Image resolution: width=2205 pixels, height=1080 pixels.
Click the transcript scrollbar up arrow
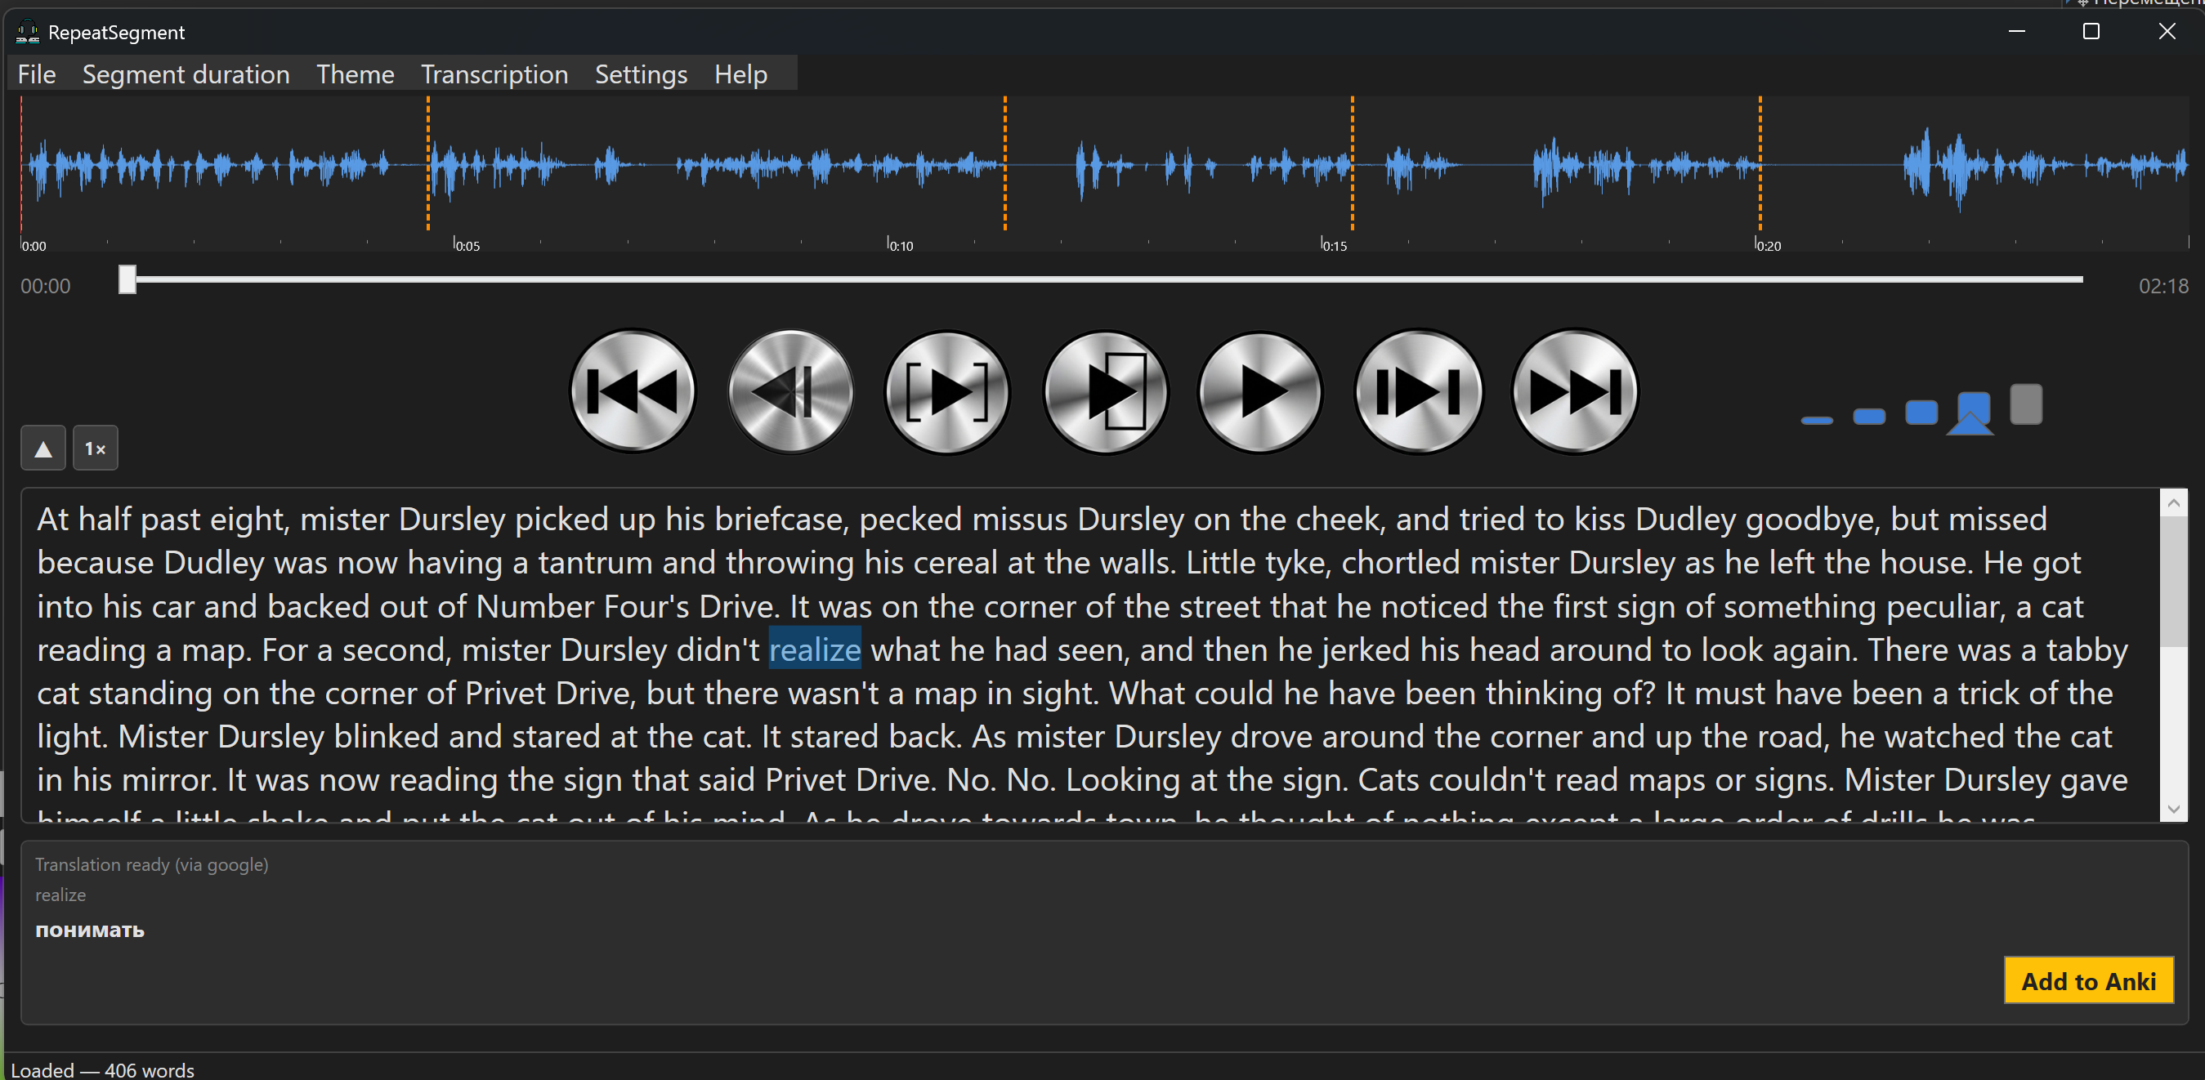(2173, 503)
